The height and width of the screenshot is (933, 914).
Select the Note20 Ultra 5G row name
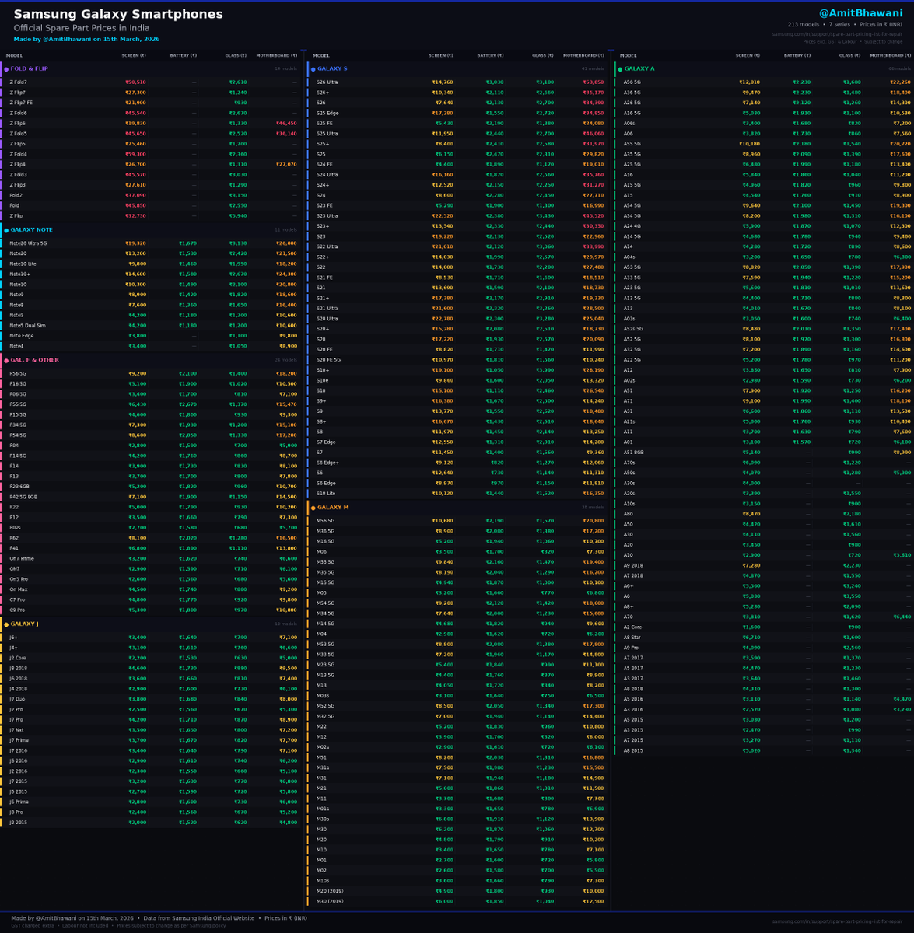(28, 243)
